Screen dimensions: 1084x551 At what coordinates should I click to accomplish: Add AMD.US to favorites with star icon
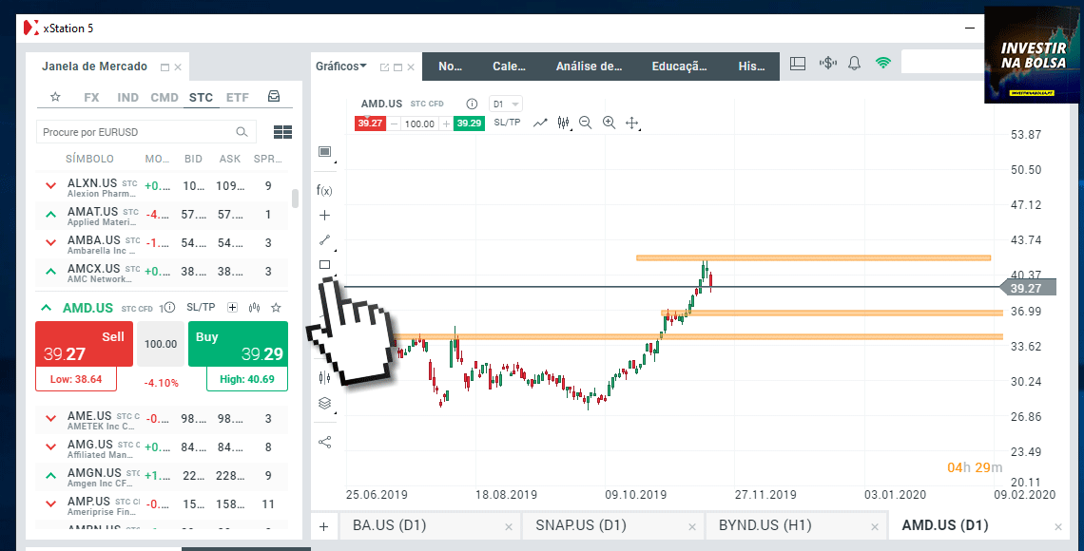coord(276,307)
